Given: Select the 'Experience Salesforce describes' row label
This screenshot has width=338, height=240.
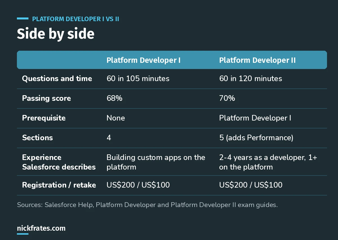Looking at the screenshot, I should coord(59,162).
